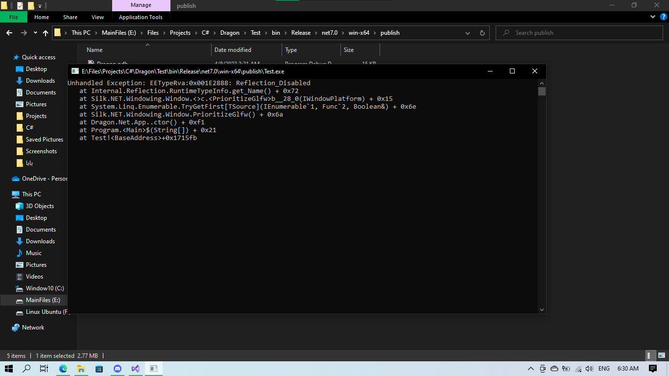This screenshot has width=669, height=376.
Task: Select Network in the navigation pane
Action: (x=33, y=328)
